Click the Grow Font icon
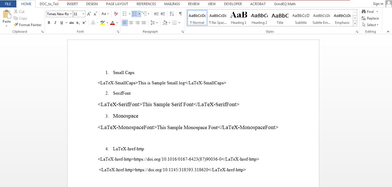Image resolution: width=392 pixels, height=187 pixels. click(89, 14)
